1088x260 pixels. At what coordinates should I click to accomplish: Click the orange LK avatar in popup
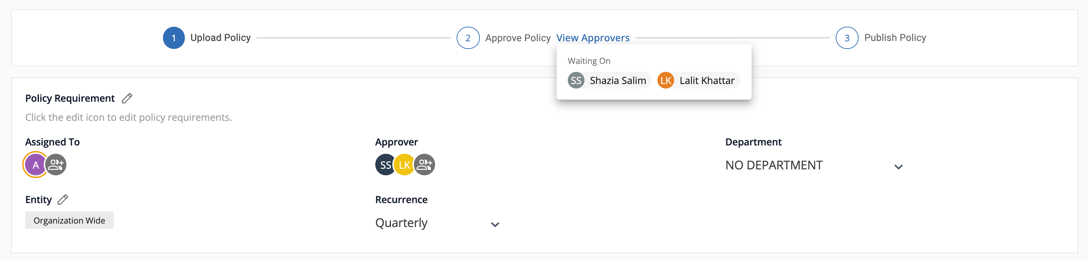[666, 81]
